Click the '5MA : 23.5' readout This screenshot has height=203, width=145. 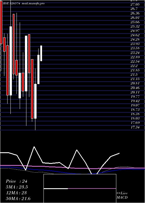click(17, 187)
